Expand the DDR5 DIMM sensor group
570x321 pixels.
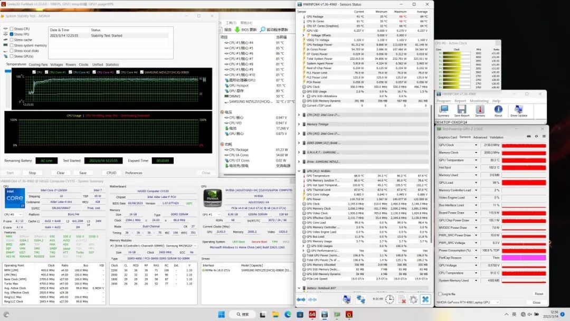tap(299, 143)
